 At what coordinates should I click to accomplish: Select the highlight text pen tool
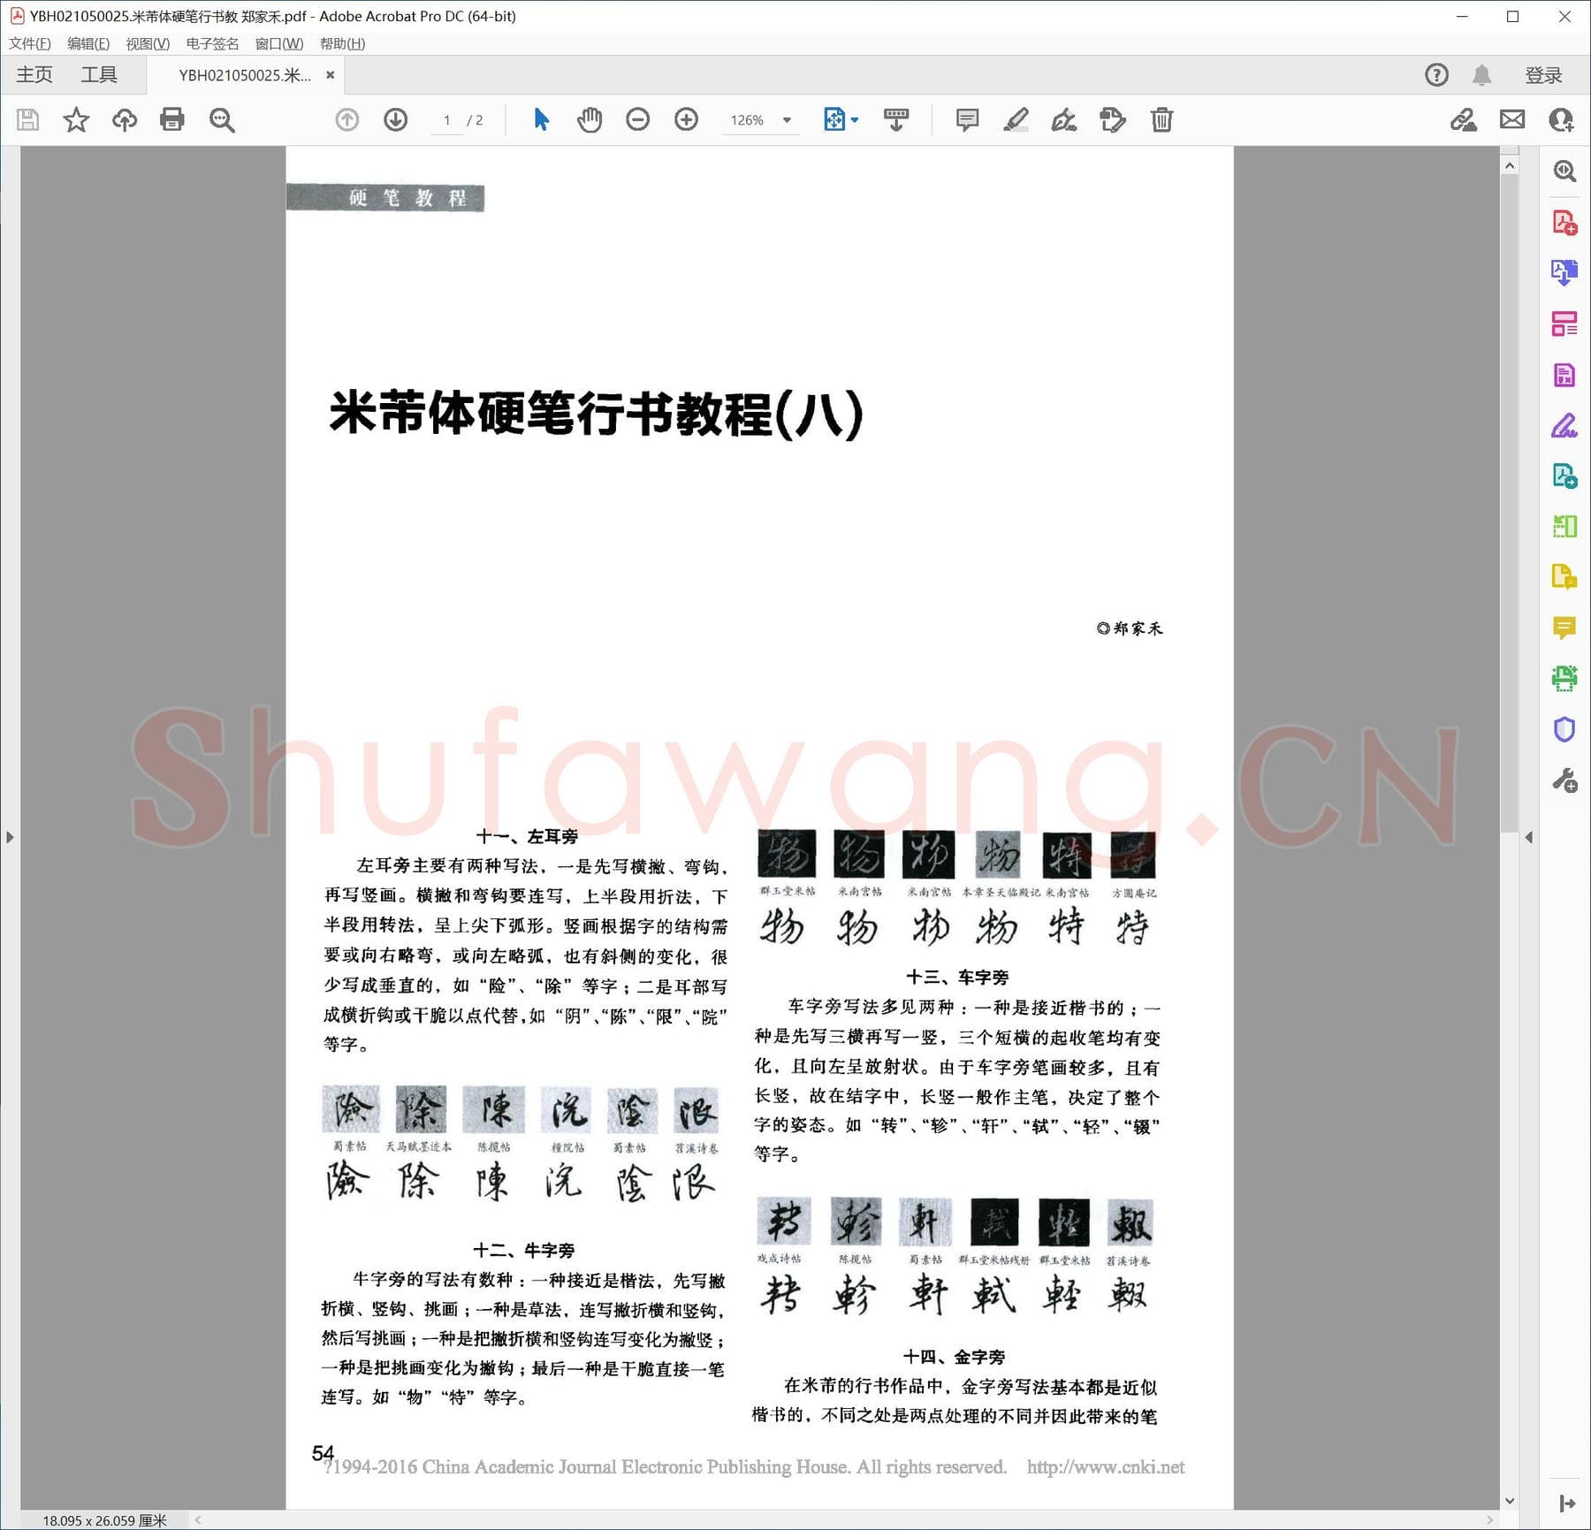1016,119
